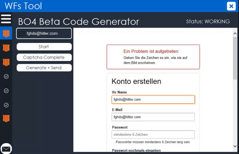Click the 'WFs Tool' title text

point(23,6)
